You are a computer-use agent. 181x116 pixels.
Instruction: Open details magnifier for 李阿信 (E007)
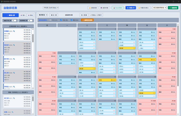[14, 87]
